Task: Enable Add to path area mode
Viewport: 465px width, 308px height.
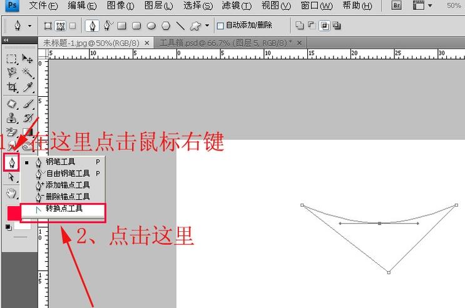Action: [300, 26]
